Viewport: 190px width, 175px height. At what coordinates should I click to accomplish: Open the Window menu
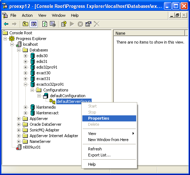[x=59, y=15]
